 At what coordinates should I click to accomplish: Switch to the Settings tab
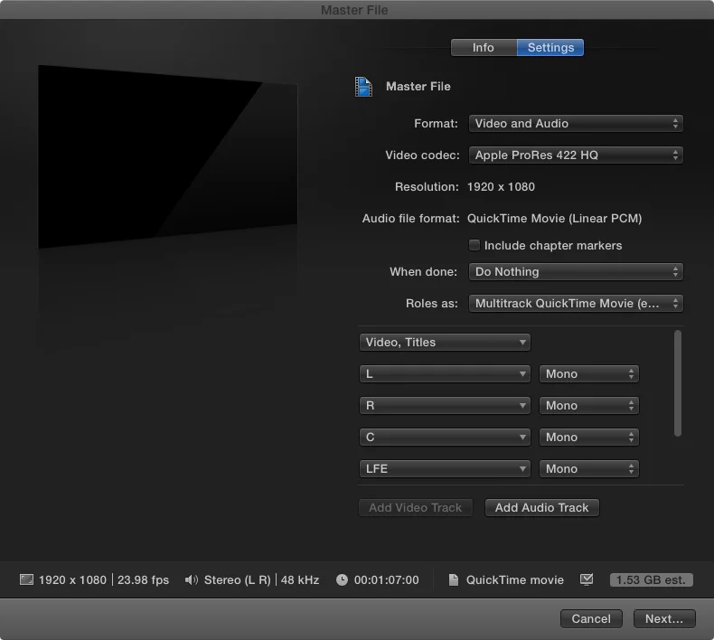(550, 47)
